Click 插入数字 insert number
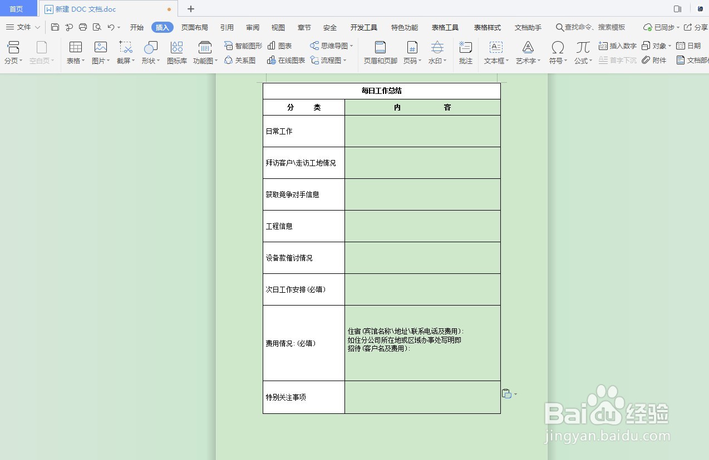The image size is (709, 460). point(618,46)
